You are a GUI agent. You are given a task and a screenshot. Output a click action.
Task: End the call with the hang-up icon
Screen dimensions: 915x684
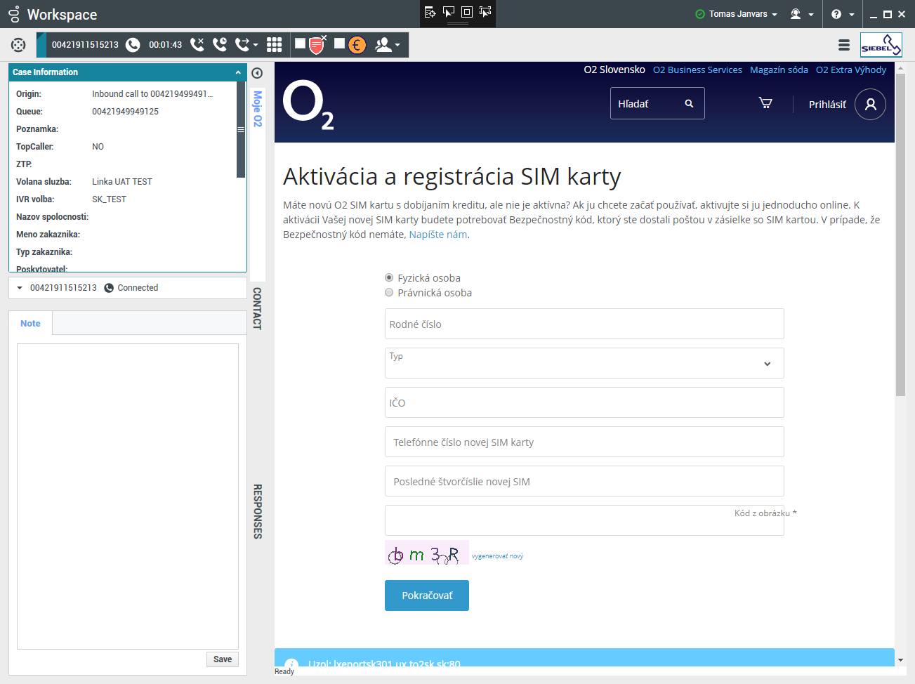click(x=197, y=44)
